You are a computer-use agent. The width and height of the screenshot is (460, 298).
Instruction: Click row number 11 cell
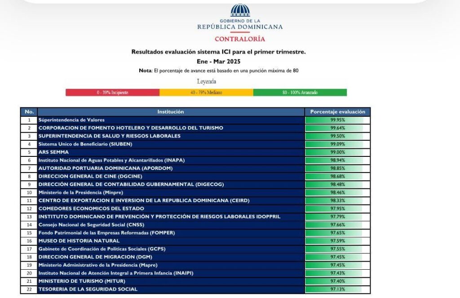tap(29, 200)
